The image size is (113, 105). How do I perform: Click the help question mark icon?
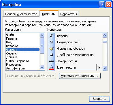click(x=102, y=5)
